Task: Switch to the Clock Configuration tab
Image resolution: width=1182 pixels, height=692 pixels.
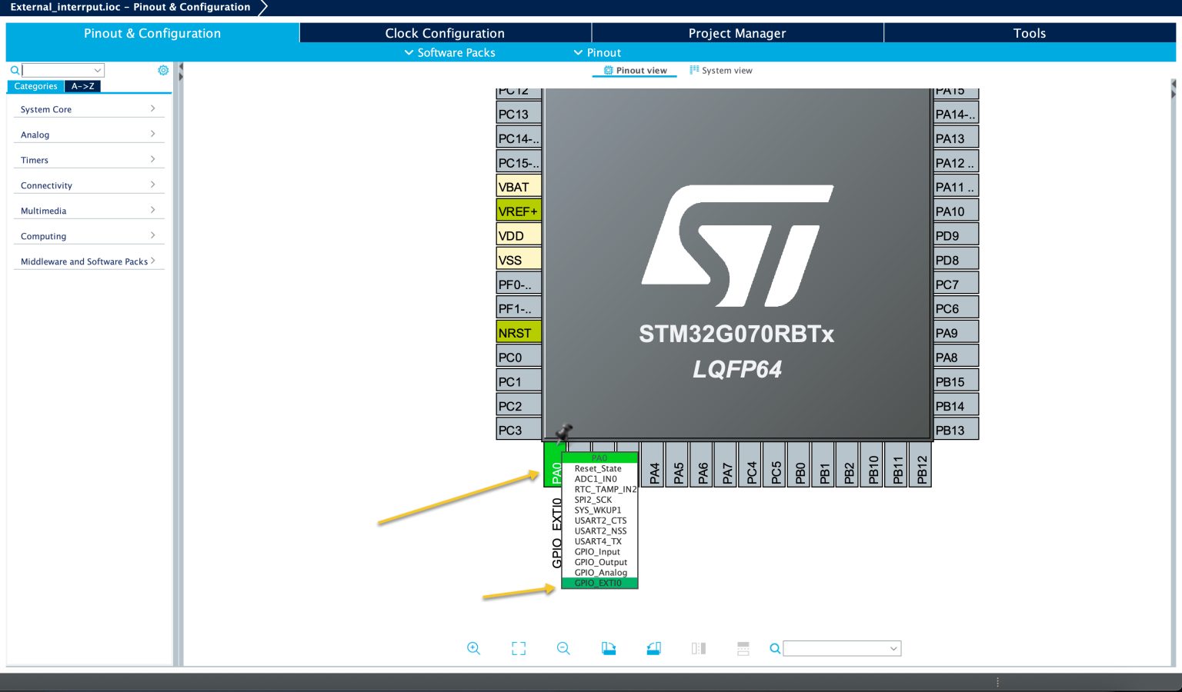Action: (x=445, y=33)
